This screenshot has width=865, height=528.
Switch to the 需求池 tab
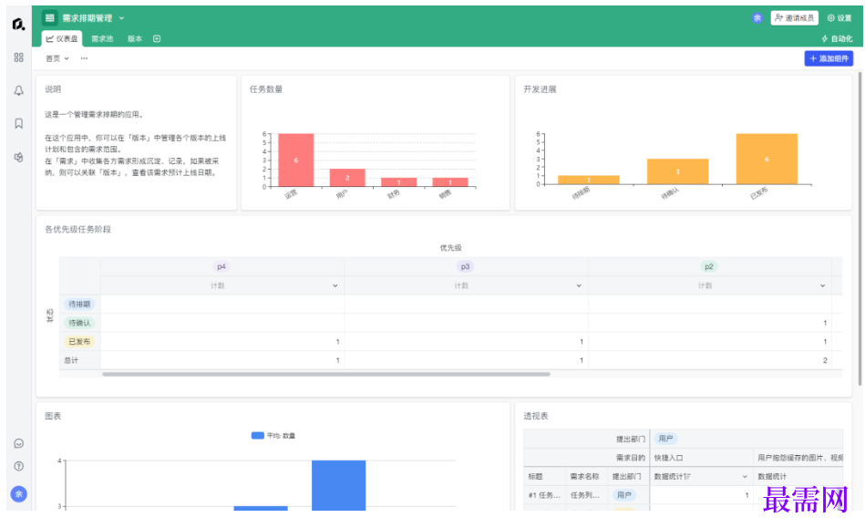click(102, 38)
